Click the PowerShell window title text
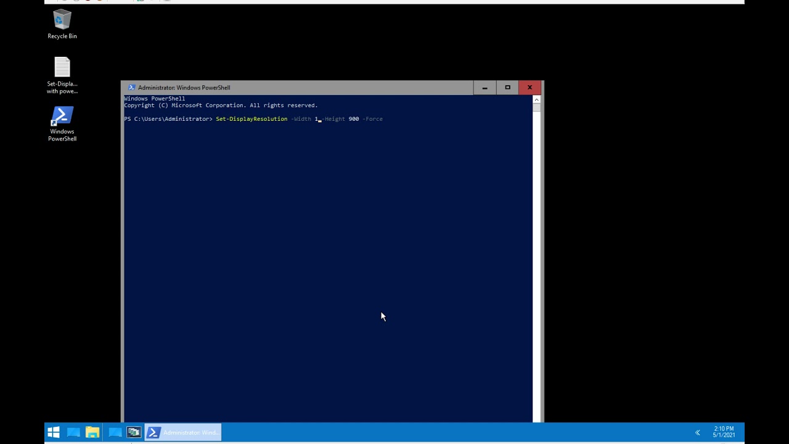 click(x=184, y=88)
